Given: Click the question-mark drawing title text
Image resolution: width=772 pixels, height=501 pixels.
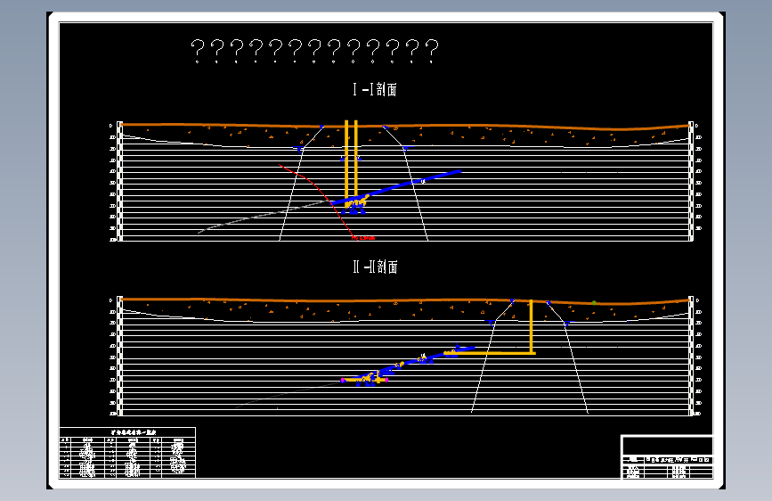Looking at the screenshot, I should (x=314, y=52).
